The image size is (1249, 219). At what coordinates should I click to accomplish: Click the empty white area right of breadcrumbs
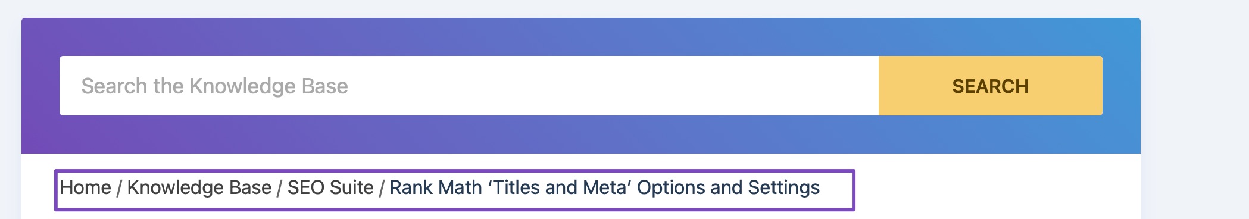pyautogui.click(x=998, y=187)
